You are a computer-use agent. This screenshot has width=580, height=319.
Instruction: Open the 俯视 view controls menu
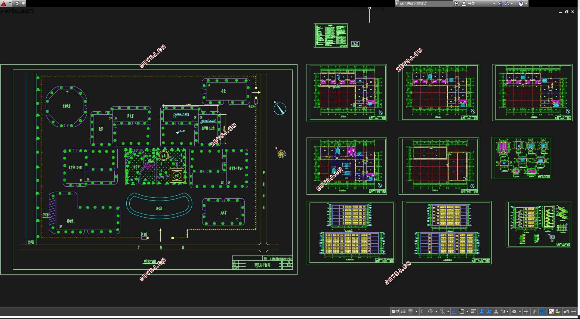pyautogui.click(x=11, y=11)
